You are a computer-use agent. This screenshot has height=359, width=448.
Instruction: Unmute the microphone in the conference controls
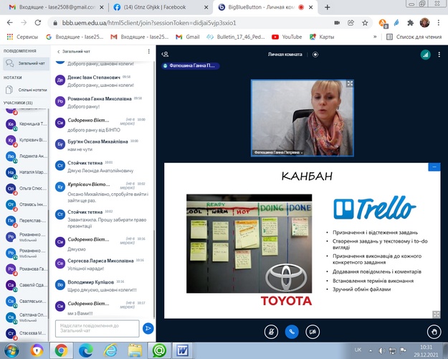pyautogui.click(x=271, y=332)
